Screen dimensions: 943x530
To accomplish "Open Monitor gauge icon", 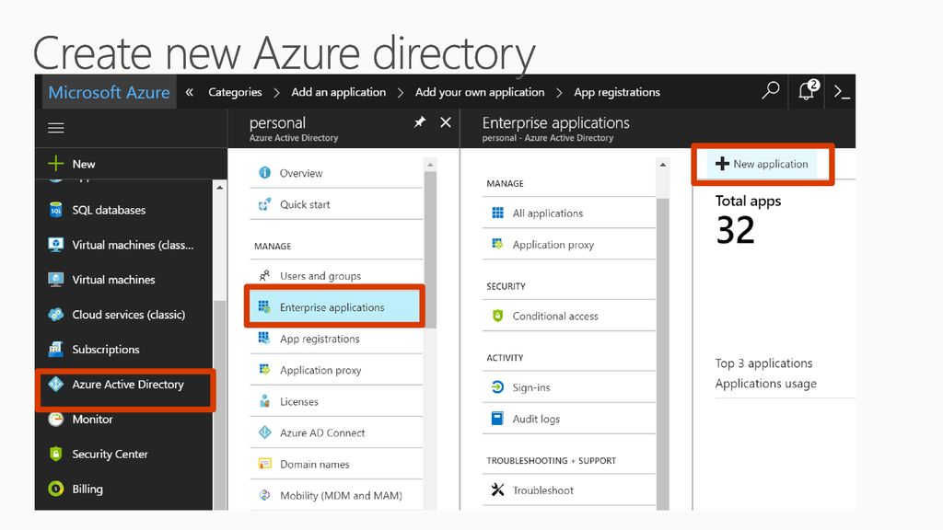I will pyautogui.click(x=56, y=419).
